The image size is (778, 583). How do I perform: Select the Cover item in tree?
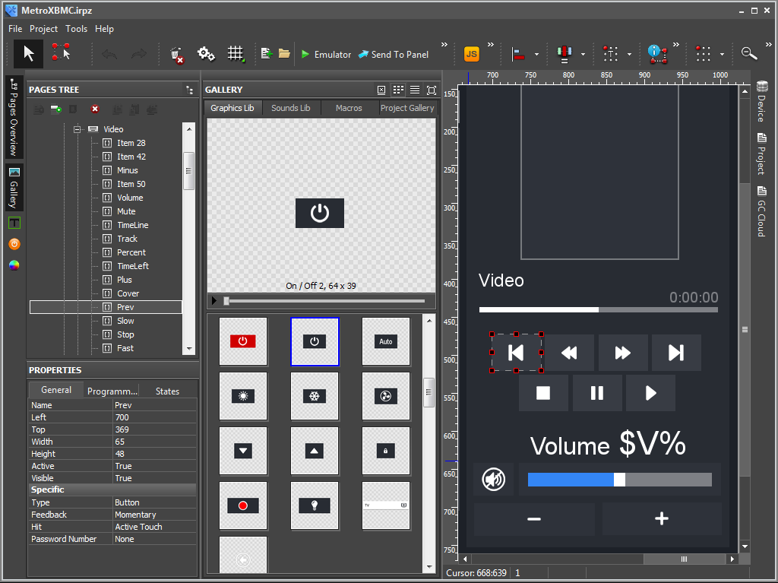point(128,293)
